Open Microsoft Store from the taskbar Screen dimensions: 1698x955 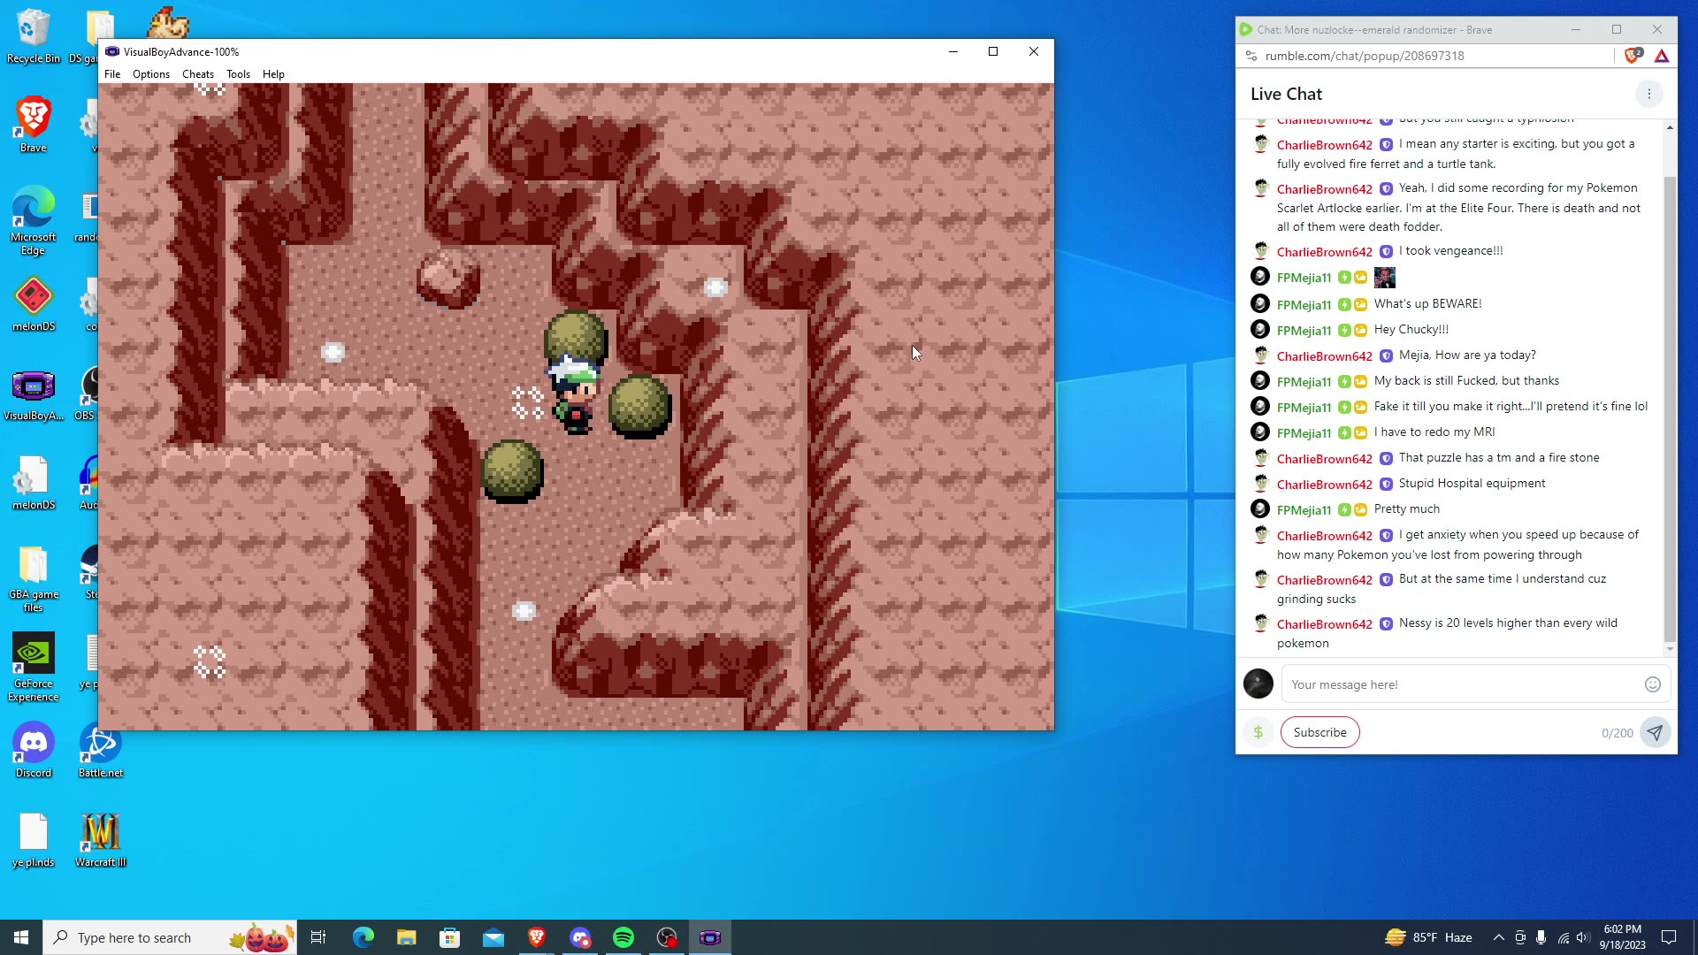450,937
